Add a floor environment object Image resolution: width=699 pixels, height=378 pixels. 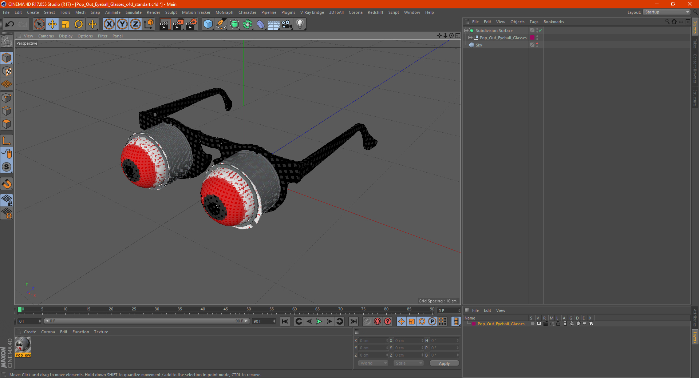coord(274,24)
